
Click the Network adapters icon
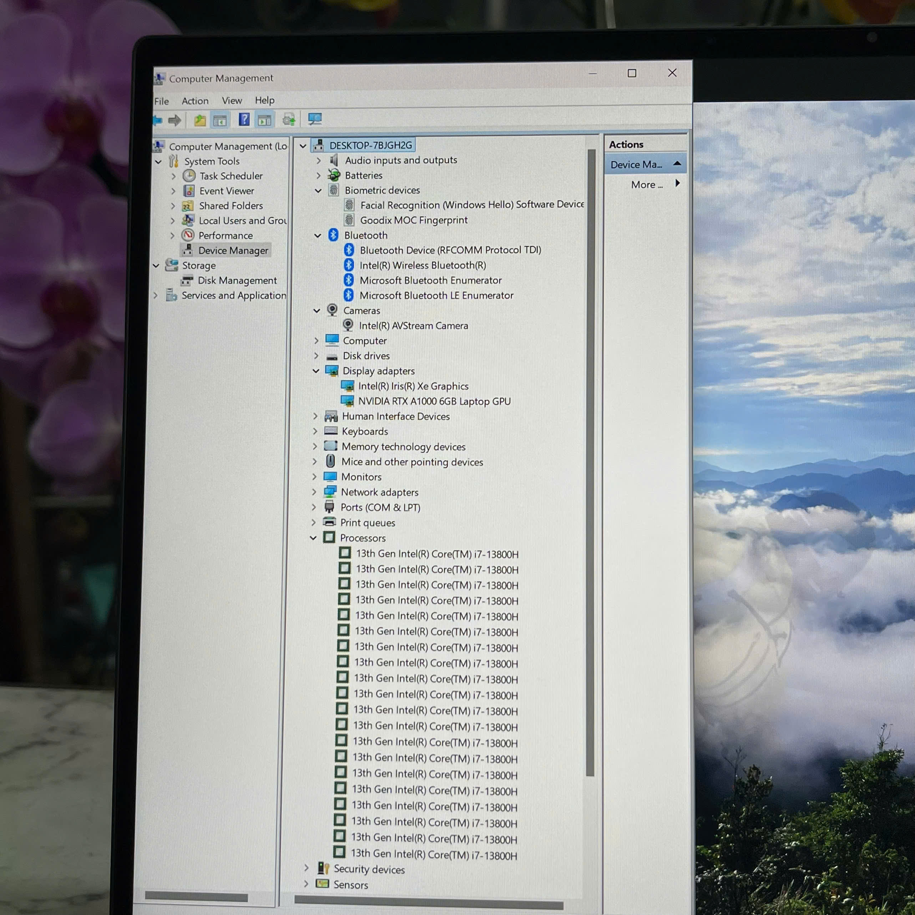330,491
